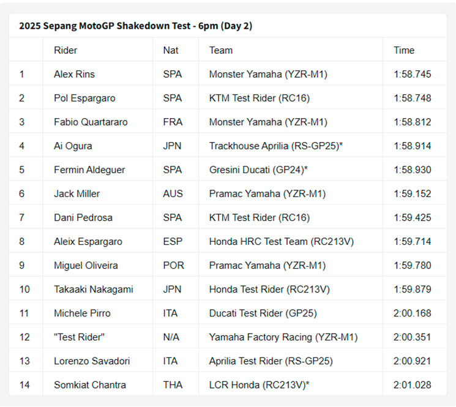
Task: Click the Team column header
Action: click(x=221, y=50)
